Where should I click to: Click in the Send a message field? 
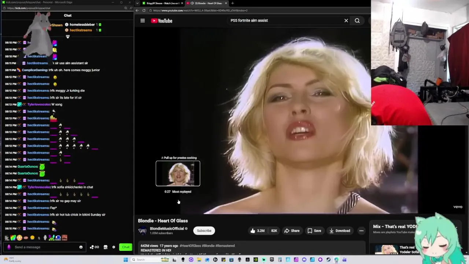pyautogui.click(x=44, y=247)
